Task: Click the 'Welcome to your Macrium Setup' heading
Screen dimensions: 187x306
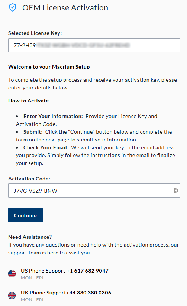Action: (x=49, y=67)
